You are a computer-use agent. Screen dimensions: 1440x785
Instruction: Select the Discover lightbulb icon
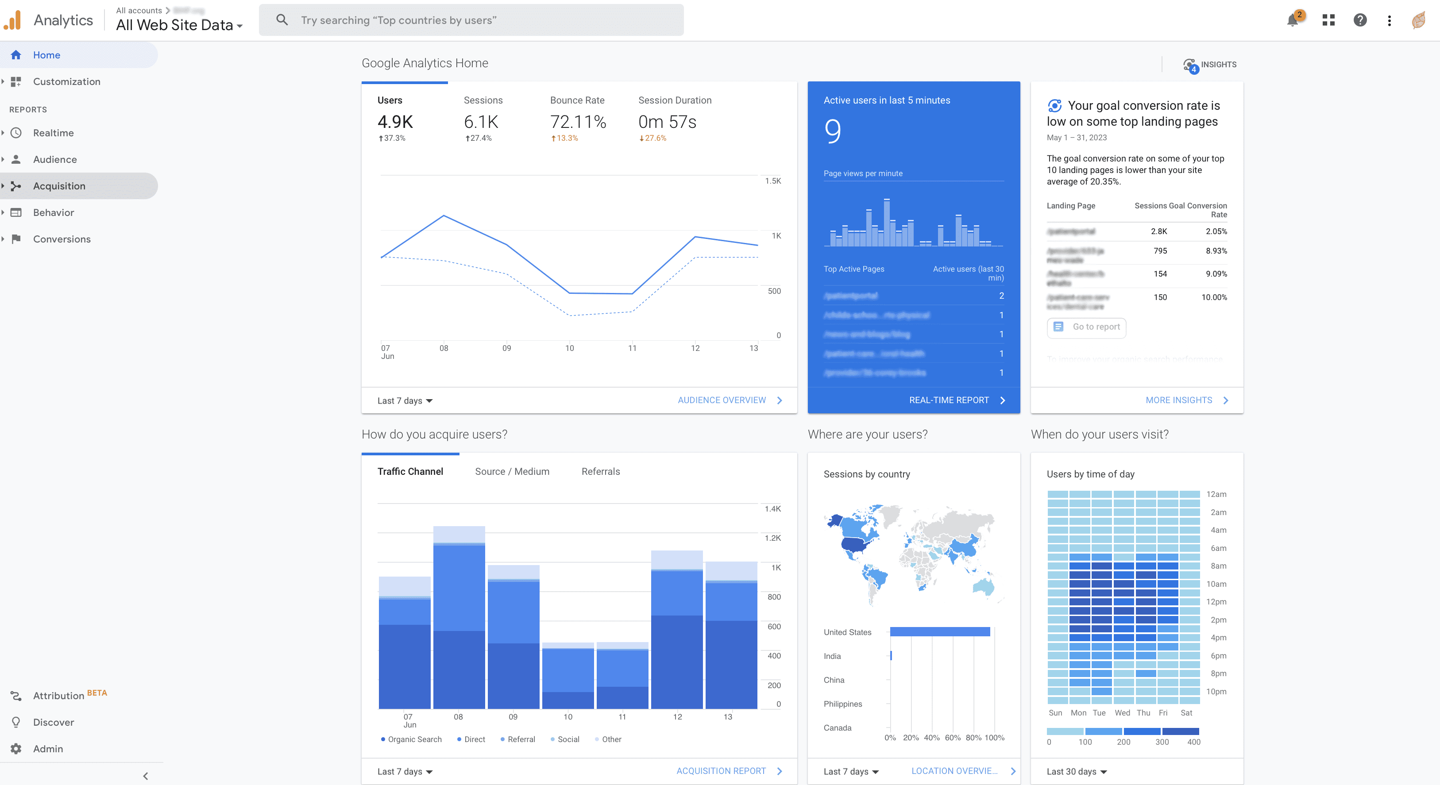pyautogui.click(x=17, y=722)
